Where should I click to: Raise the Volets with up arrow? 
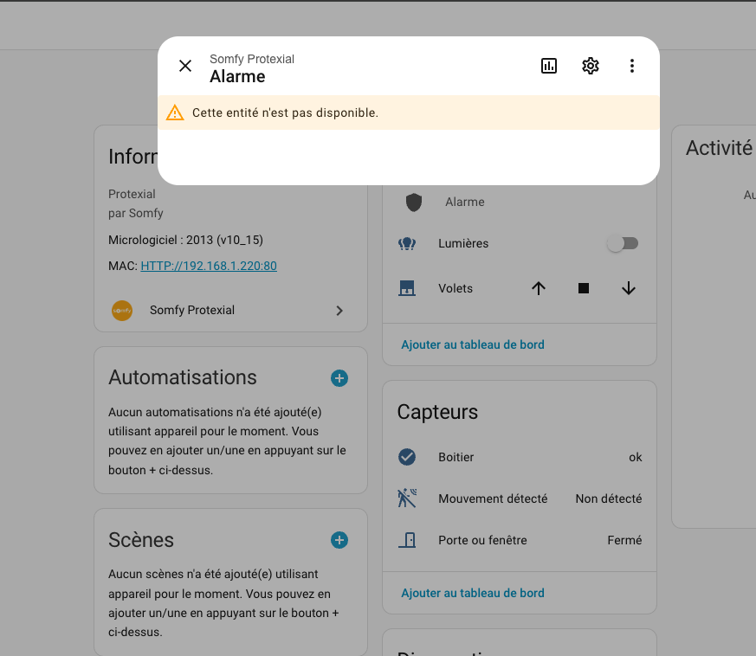tap(539, 289)
